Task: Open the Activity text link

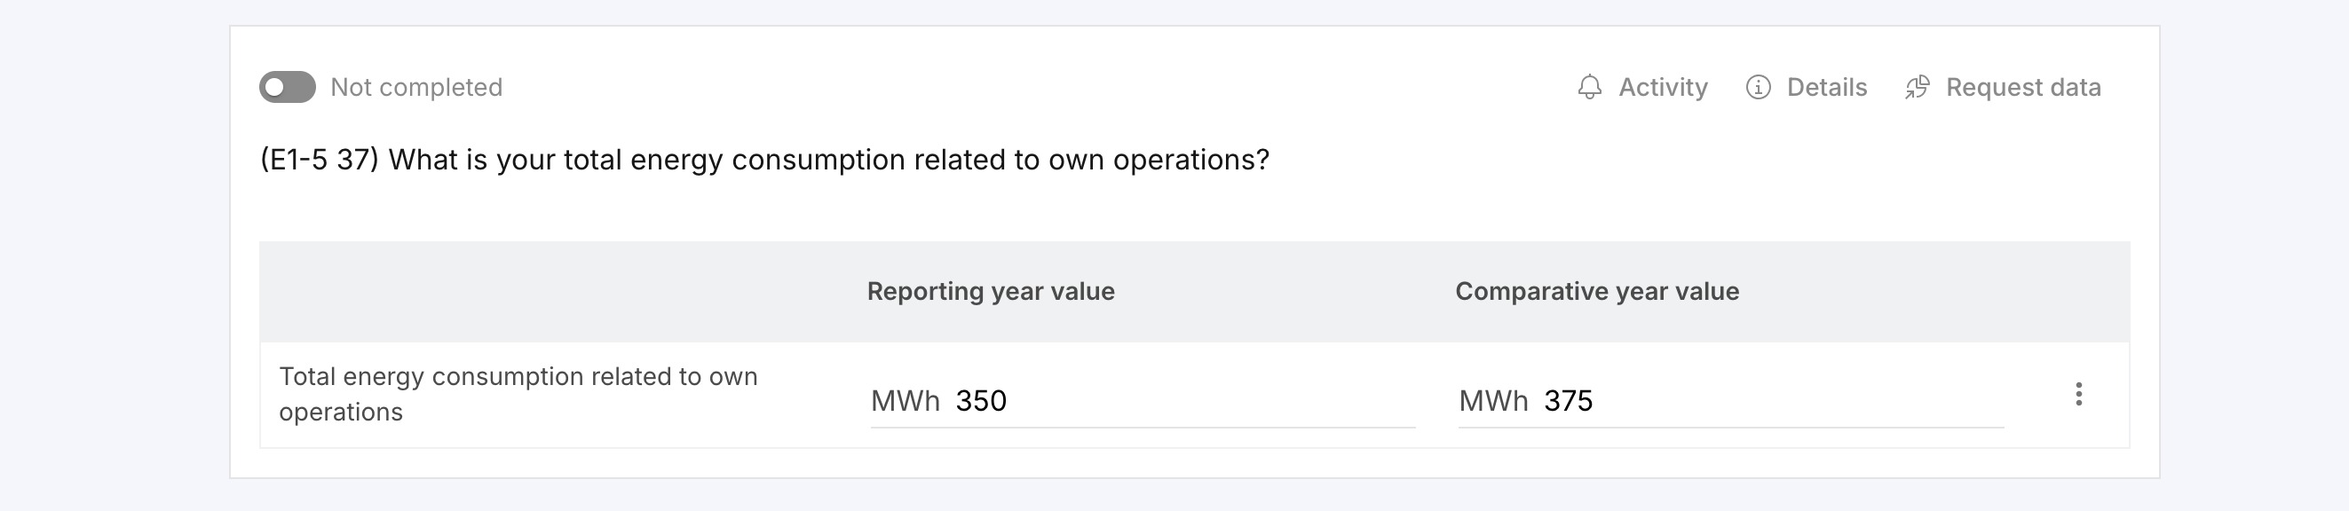Action: [x=1663, y=88]
